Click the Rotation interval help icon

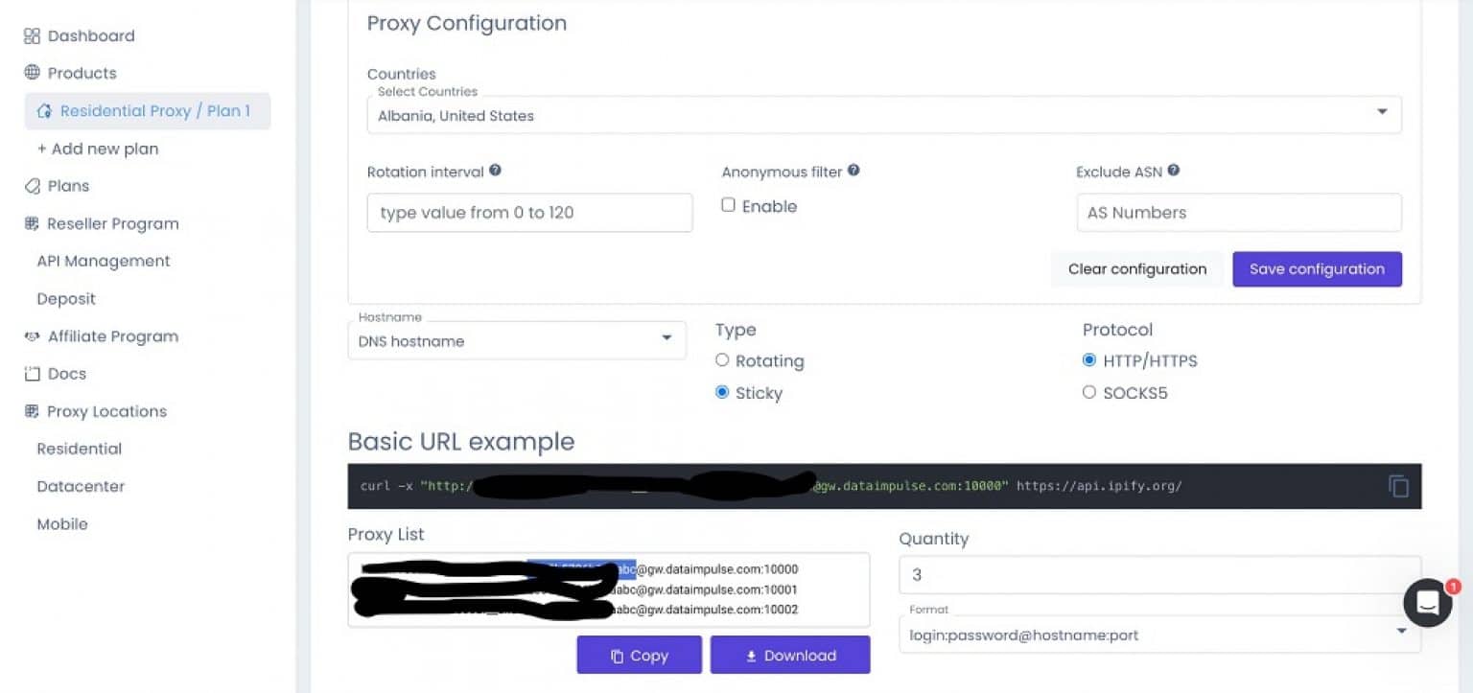(x=495, y=171)
